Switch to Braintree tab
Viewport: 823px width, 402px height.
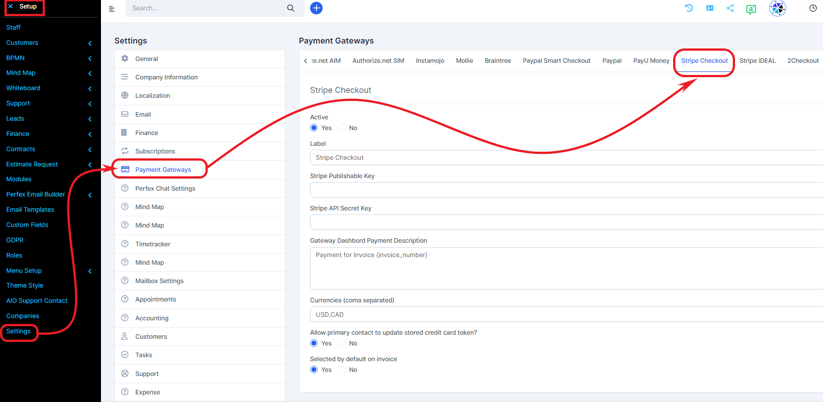(x=498, y=61)
